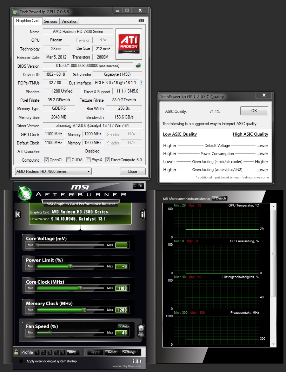Select profile slot 4
286x372 pixels.
pyautogui.click(x=56, y=352)
